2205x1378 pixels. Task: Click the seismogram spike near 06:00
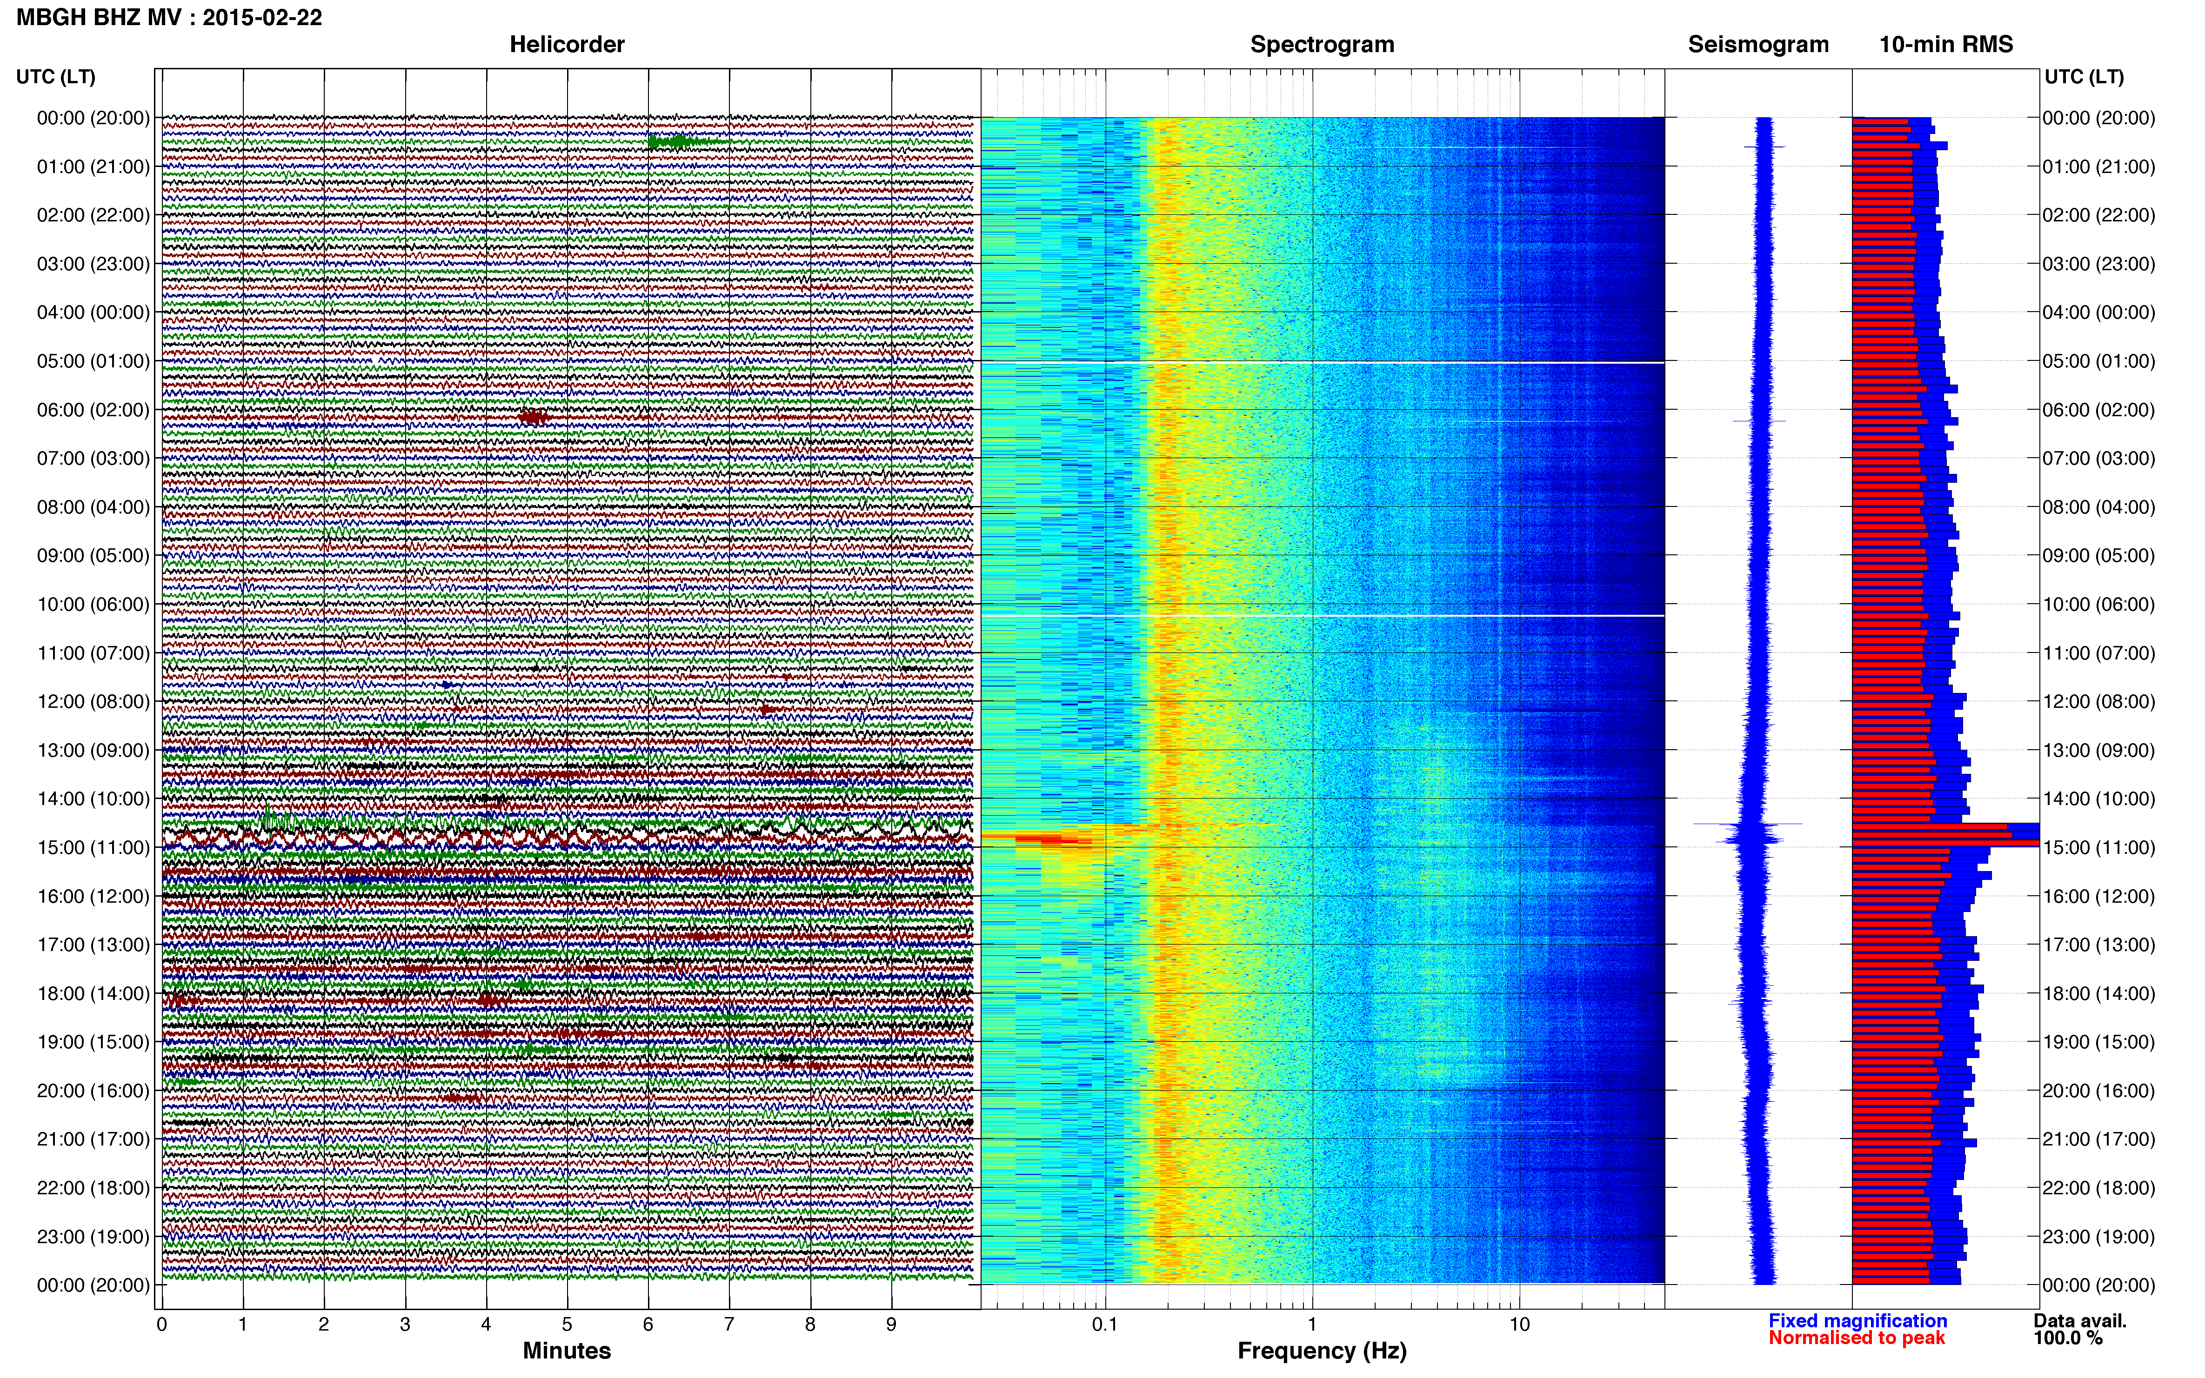click(1759, 421)
